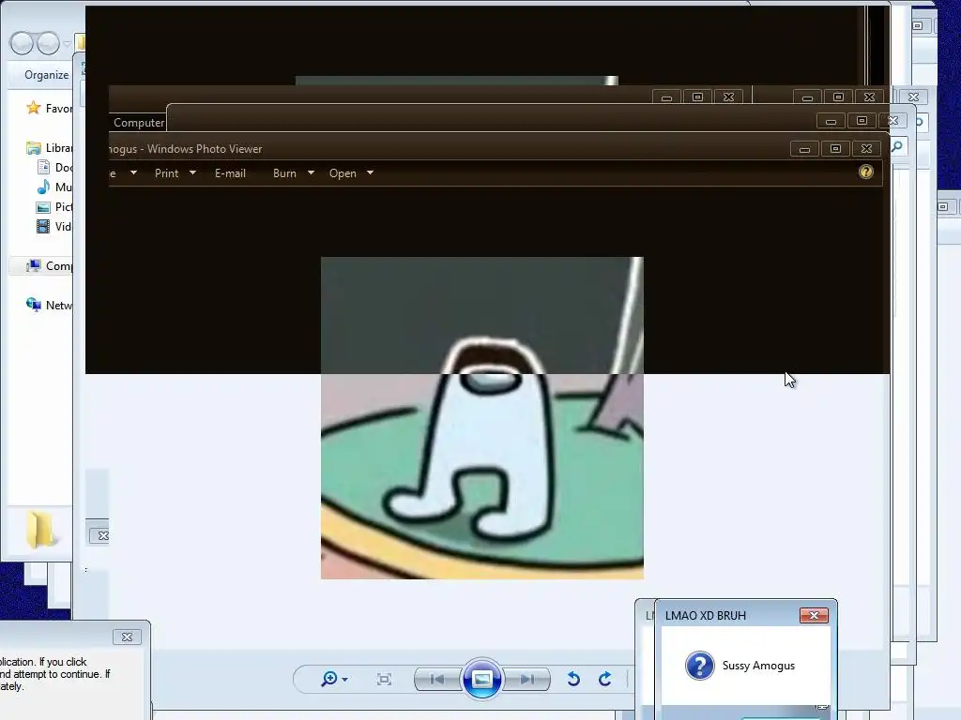Expand the zoom dropdown arrow

pos(345,680)
